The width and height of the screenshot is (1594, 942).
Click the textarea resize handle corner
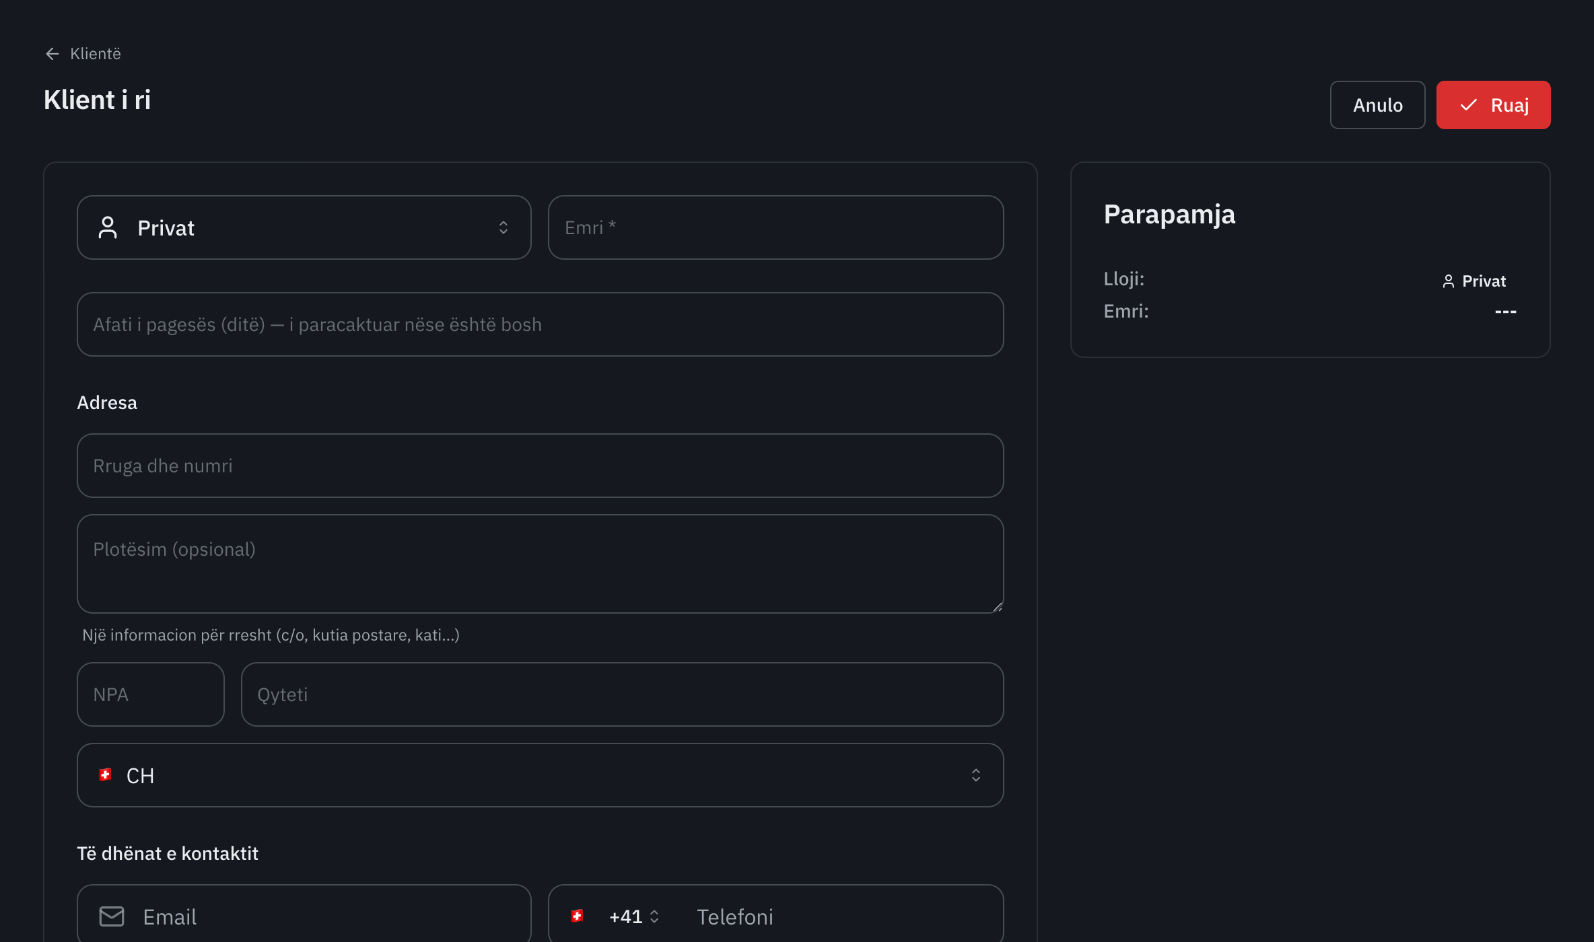[998, 607]
